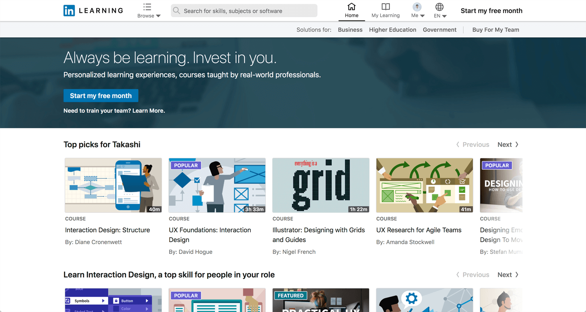Open the Symbols course thumbnail in second row
This screenshot has width=586, height=312.
pyautogui.click(x=113, y=300)
